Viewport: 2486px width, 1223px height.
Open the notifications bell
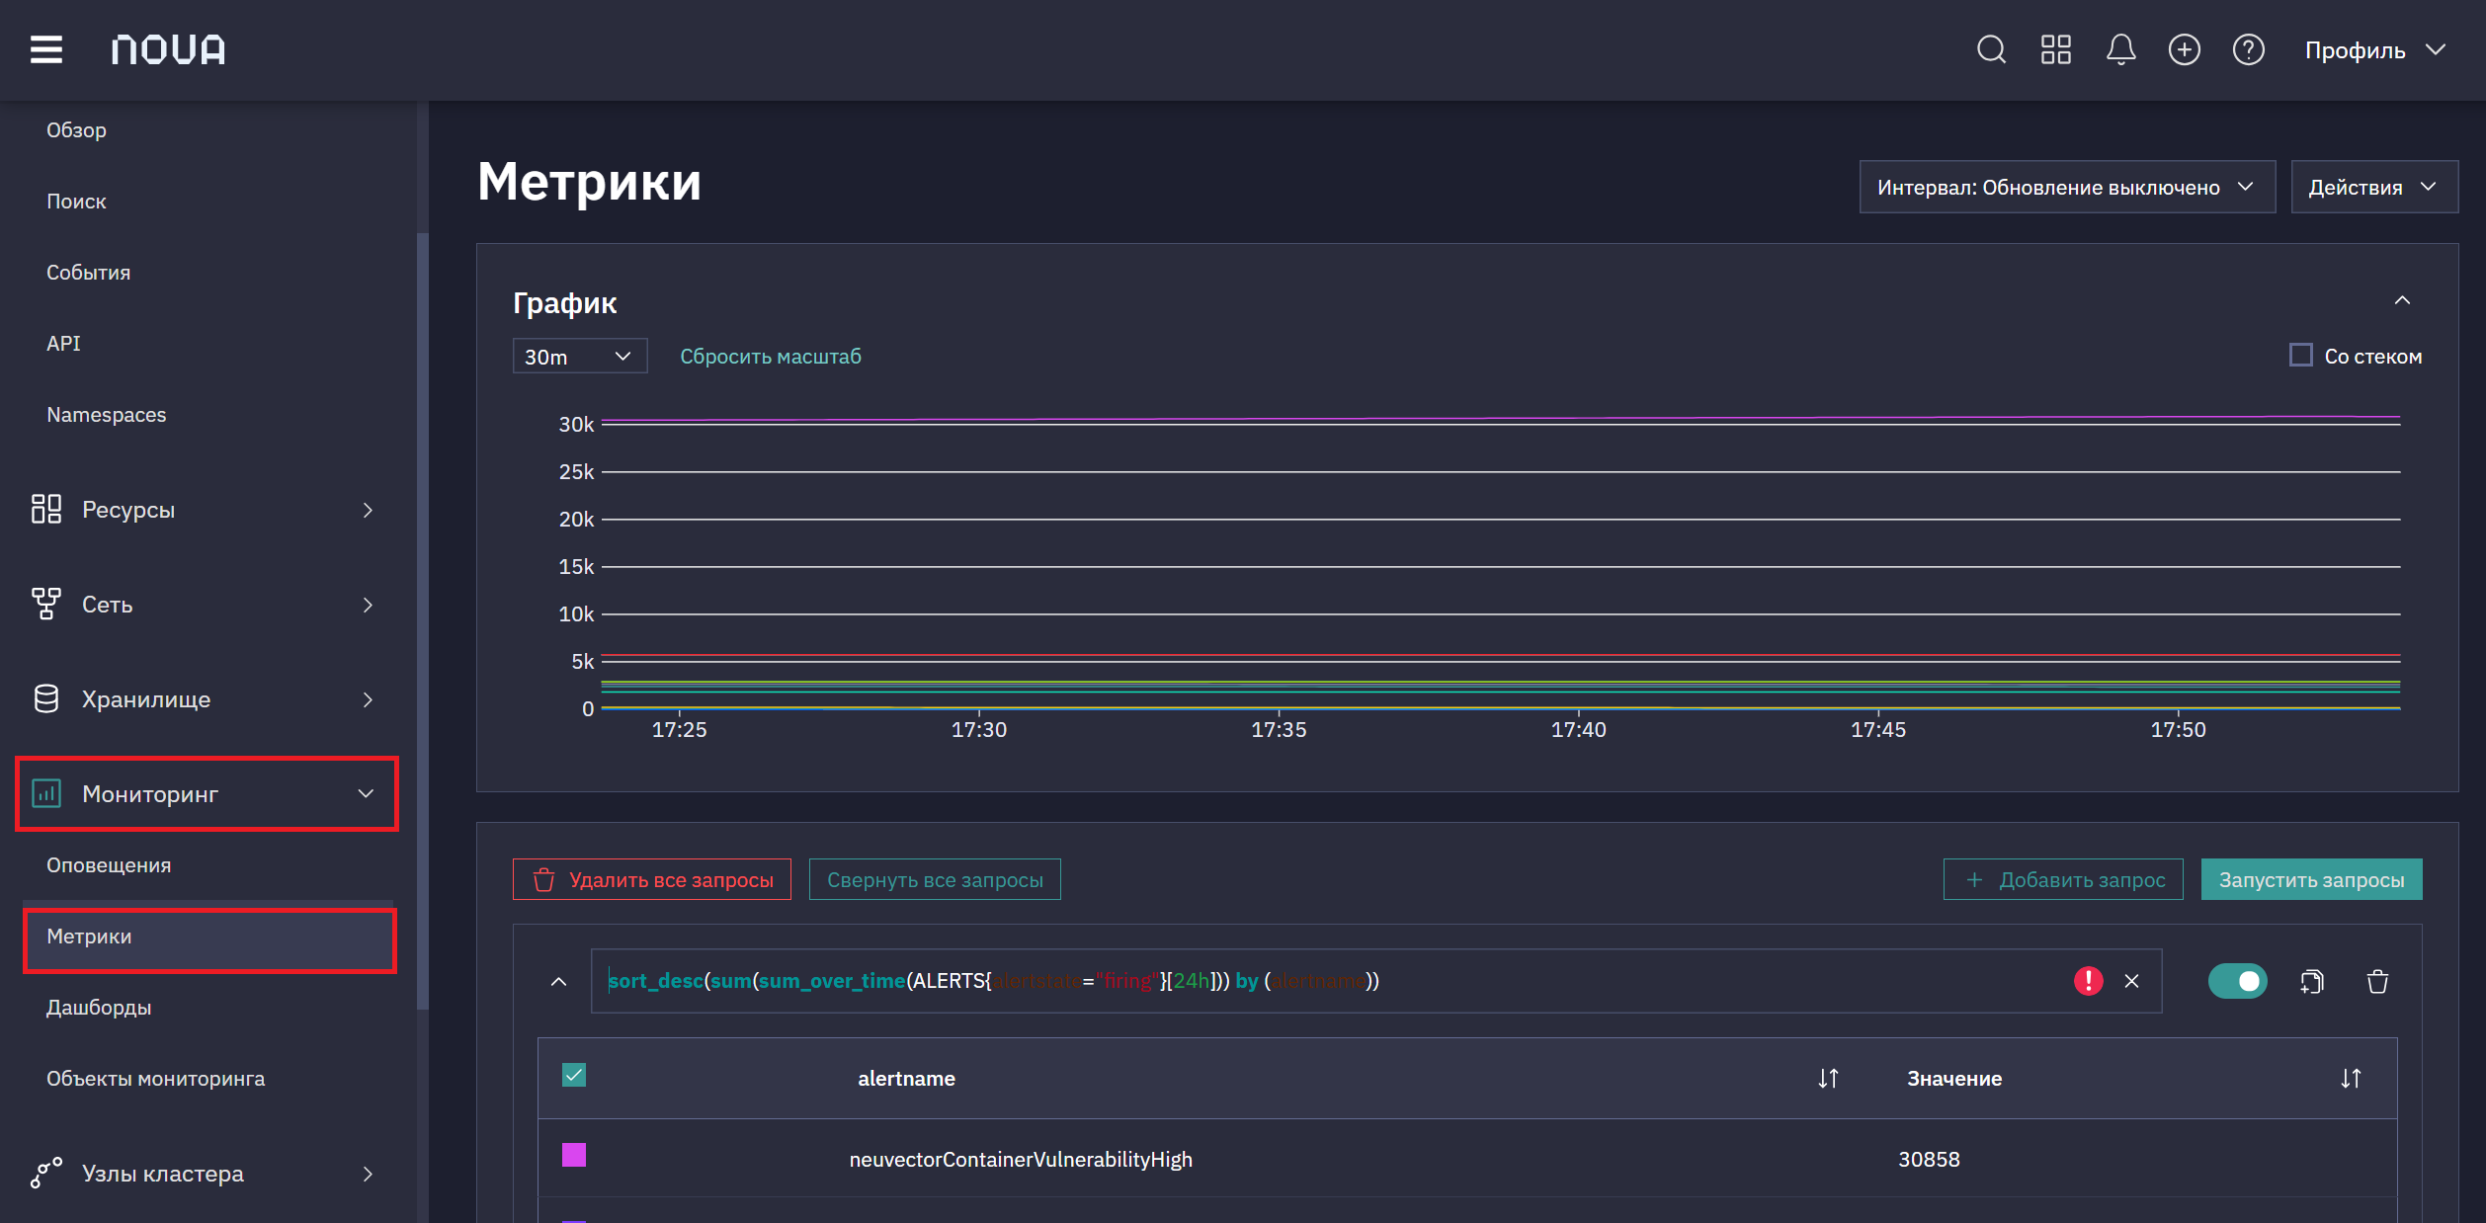tap(2120, 49)
